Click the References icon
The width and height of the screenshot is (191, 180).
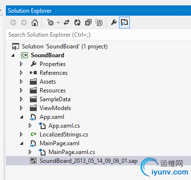click(x=33, y=73)
